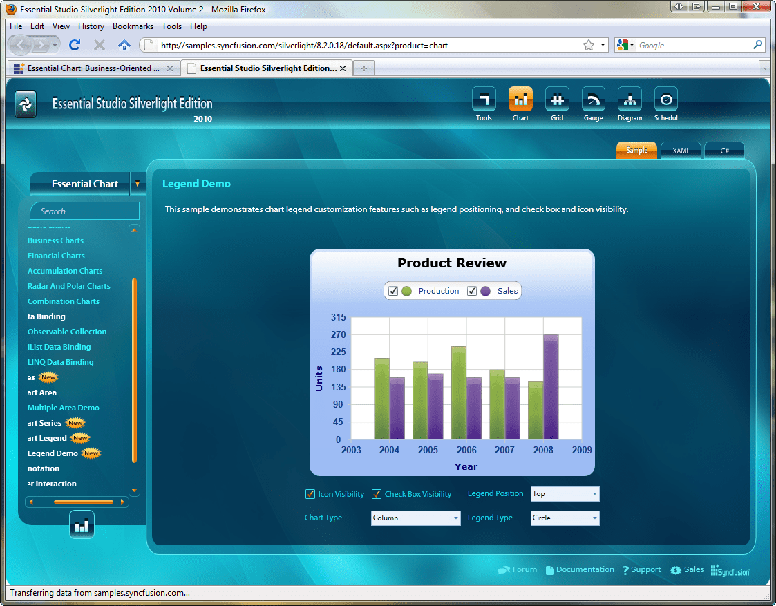Viewport: 776px width, 606px height.
Task: Open the Documentation link in the footer
Action: point(585,569)
